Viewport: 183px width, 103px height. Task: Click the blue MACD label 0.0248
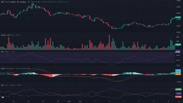[x=178, y=70]
